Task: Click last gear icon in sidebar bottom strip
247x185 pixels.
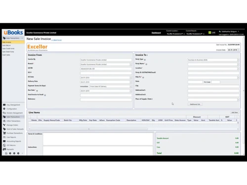Action: tap(18, 153)
